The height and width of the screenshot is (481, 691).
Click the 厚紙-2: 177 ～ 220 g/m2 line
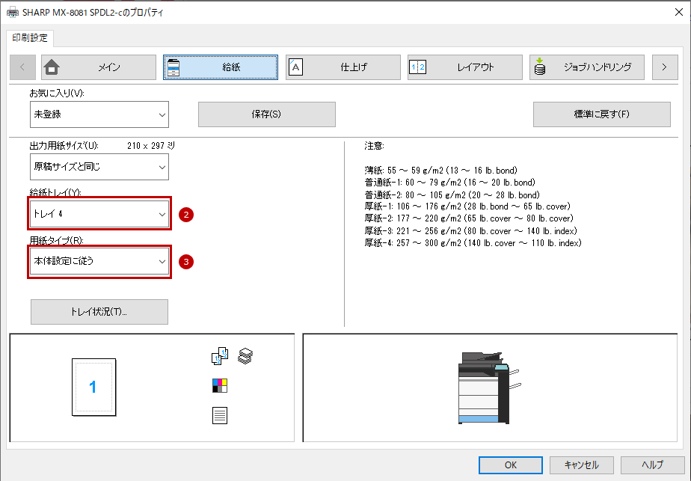(469, 218)
